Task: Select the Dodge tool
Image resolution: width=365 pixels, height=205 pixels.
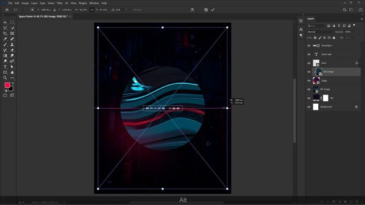Action: coord(5,61)
